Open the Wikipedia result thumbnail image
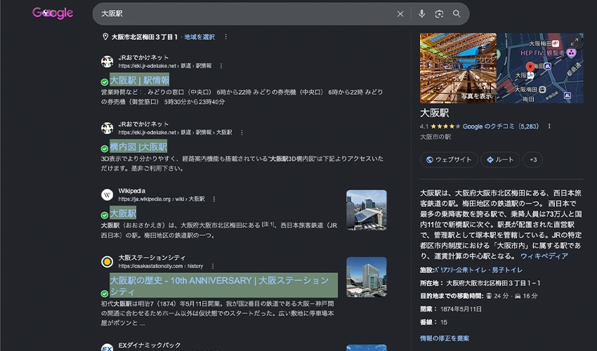Image resolution: width=597 pixels, height=351 pixels. [366, 210]
